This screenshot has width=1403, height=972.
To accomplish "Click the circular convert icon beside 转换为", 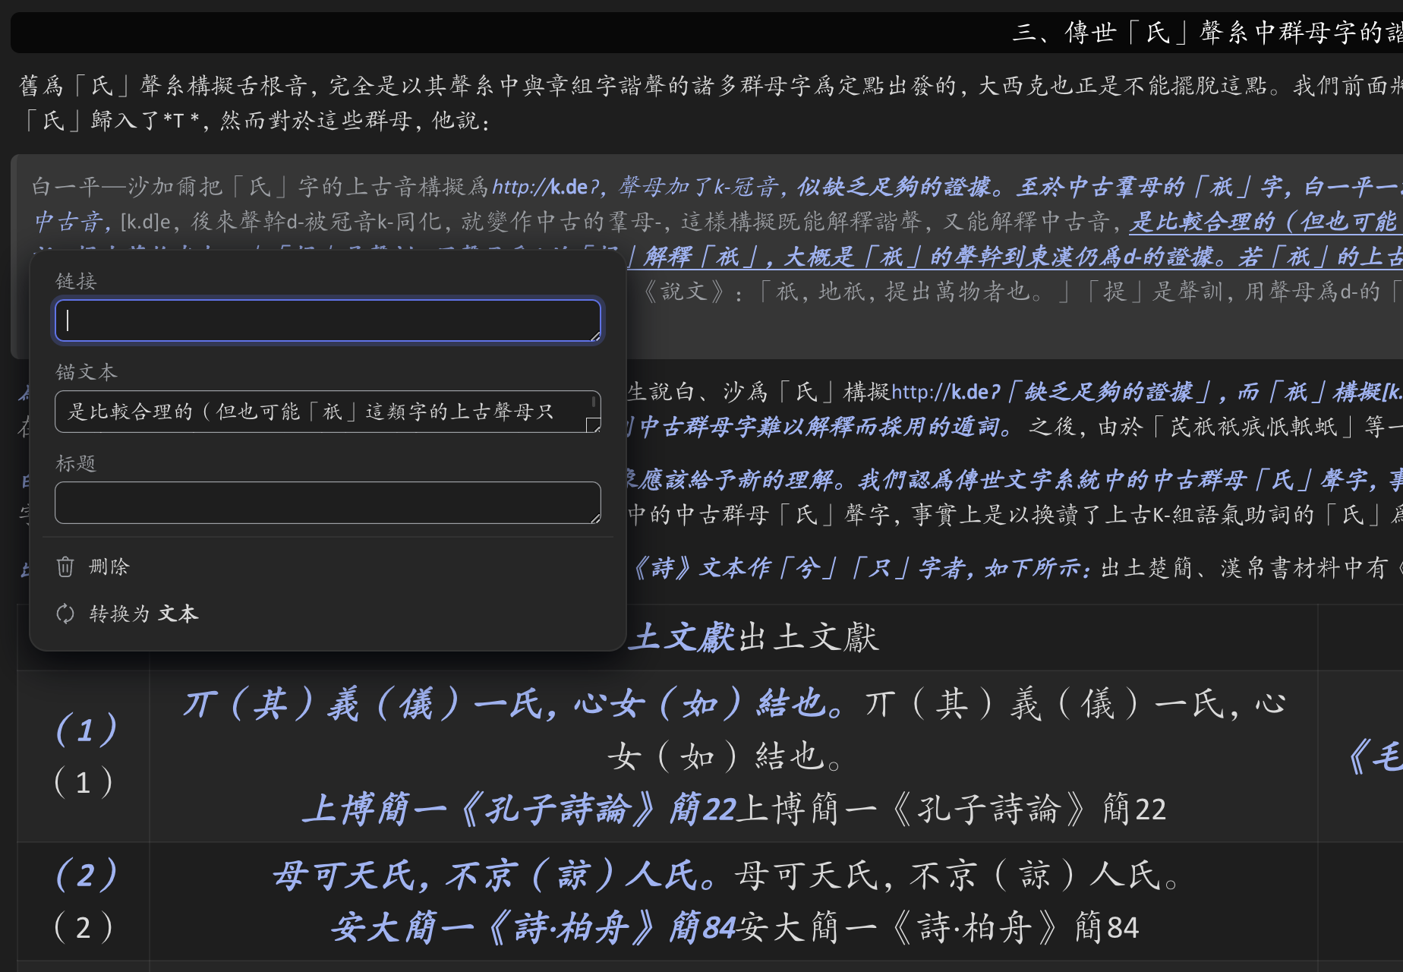I will pos(65,613).
